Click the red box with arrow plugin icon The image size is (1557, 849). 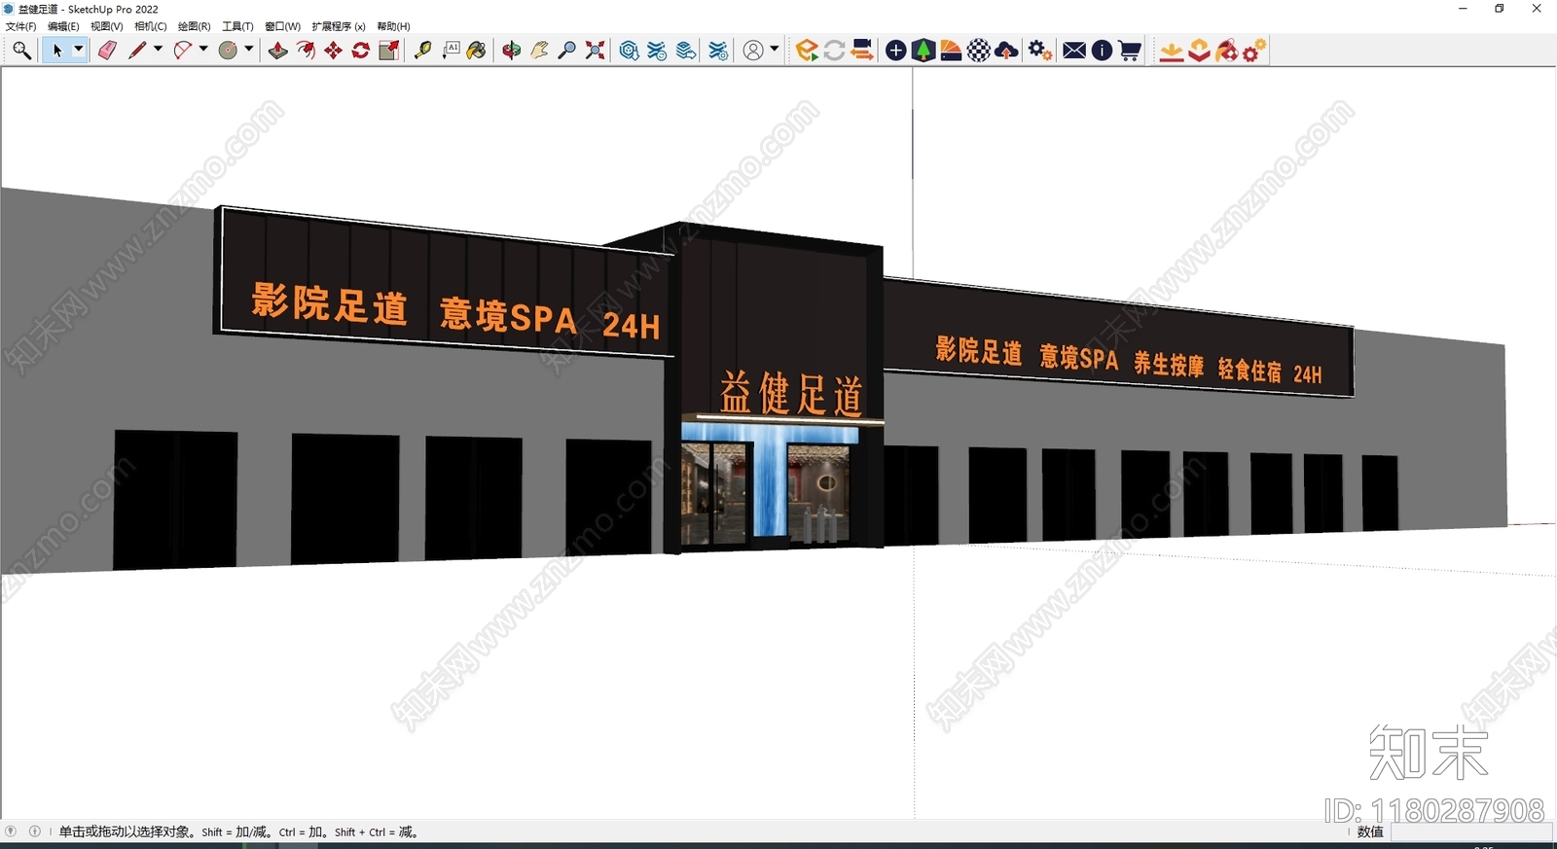tap(1199, 51)
